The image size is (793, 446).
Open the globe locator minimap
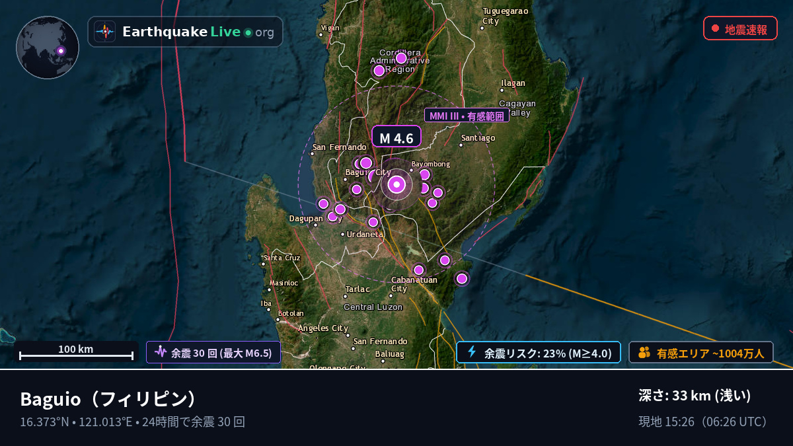48,48
